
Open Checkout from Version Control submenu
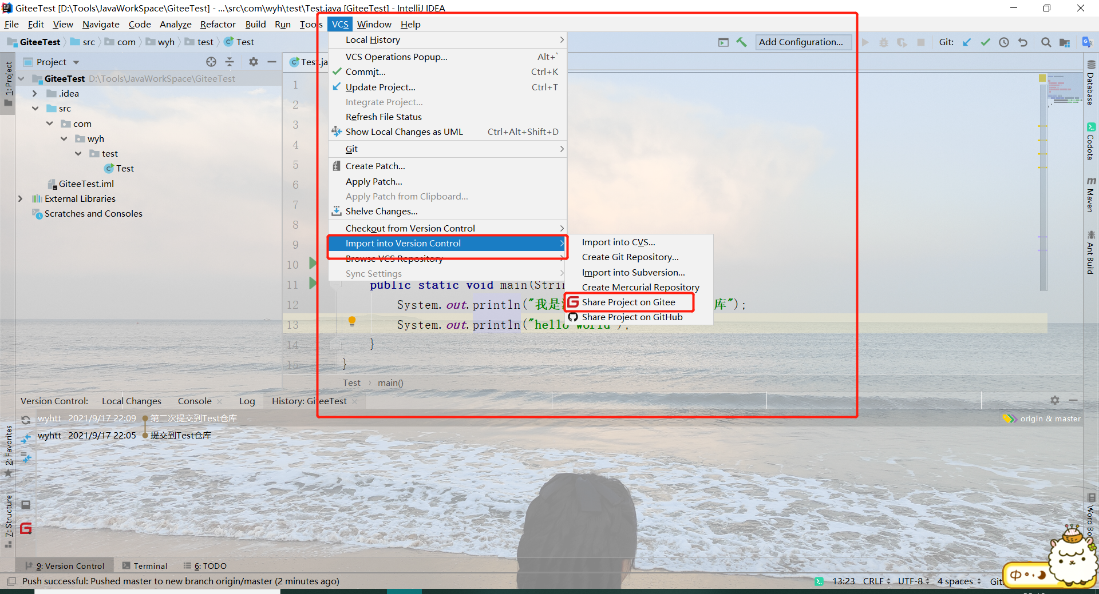[448, 228]
